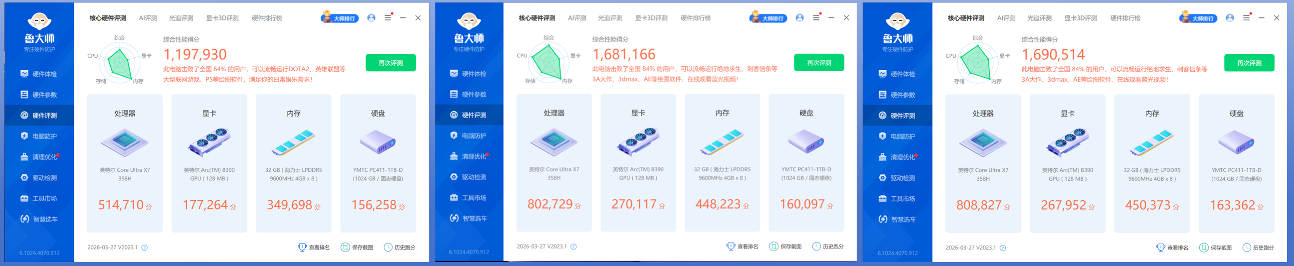Click disk card scoring 163,362
Image resolution: width=1294 pixels, height=266 pixels.
coord(1236,163)
